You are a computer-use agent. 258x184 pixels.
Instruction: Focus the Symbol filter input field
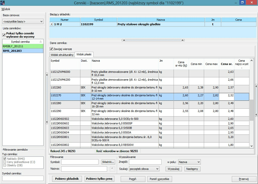point(80,162)
